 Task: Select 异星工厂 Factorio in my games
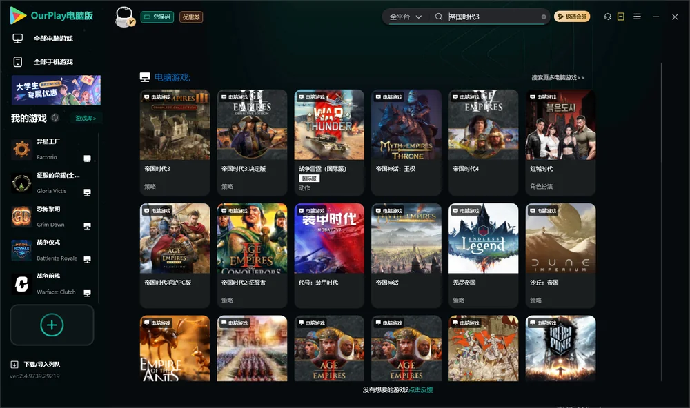pyautogui.click(x=52, y=149)
